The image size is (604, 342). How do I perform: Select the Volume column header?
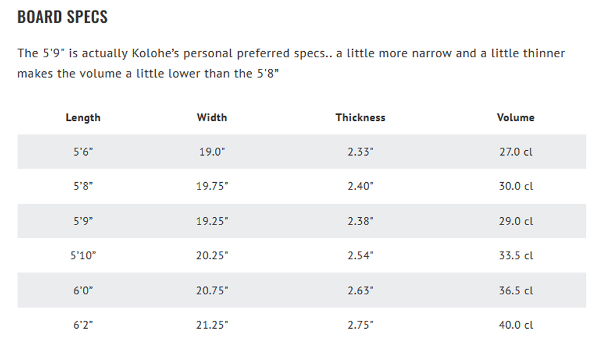[515, 118]
